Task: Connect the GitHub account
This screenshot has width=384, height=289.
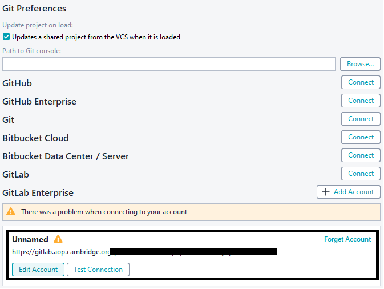Action: tap(361, 82)
